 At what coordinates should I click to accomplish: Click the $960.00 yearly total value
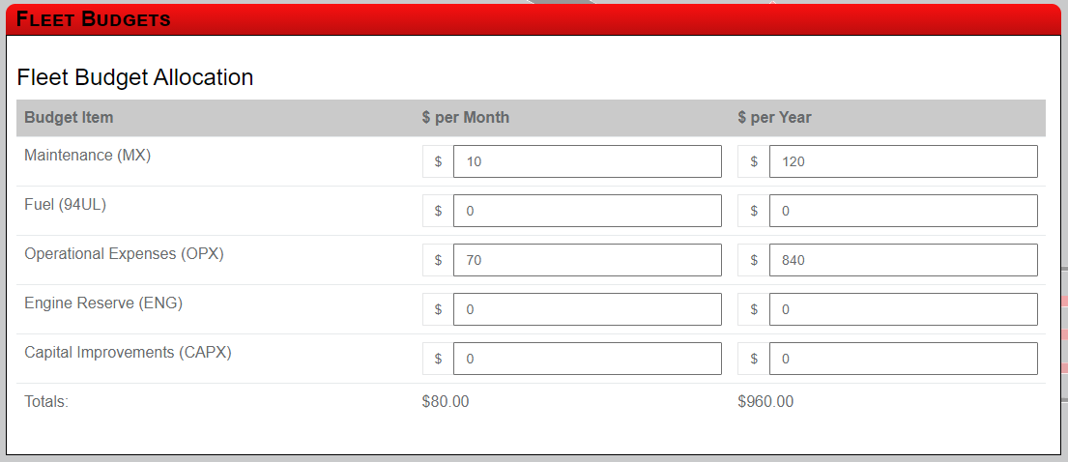pyautogui.click(x=765, y=401)
